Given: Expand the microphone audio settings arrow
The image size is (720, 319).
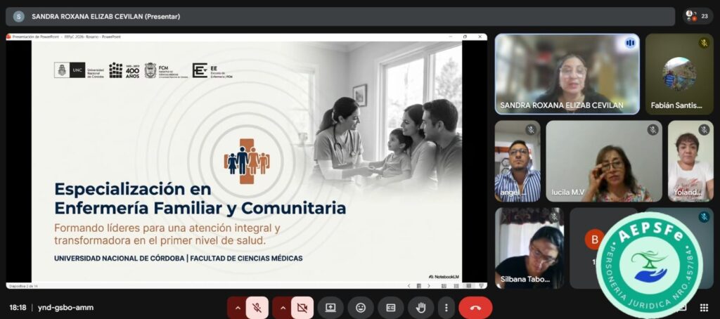Looking at the screenshot, I should click(238, 308).
